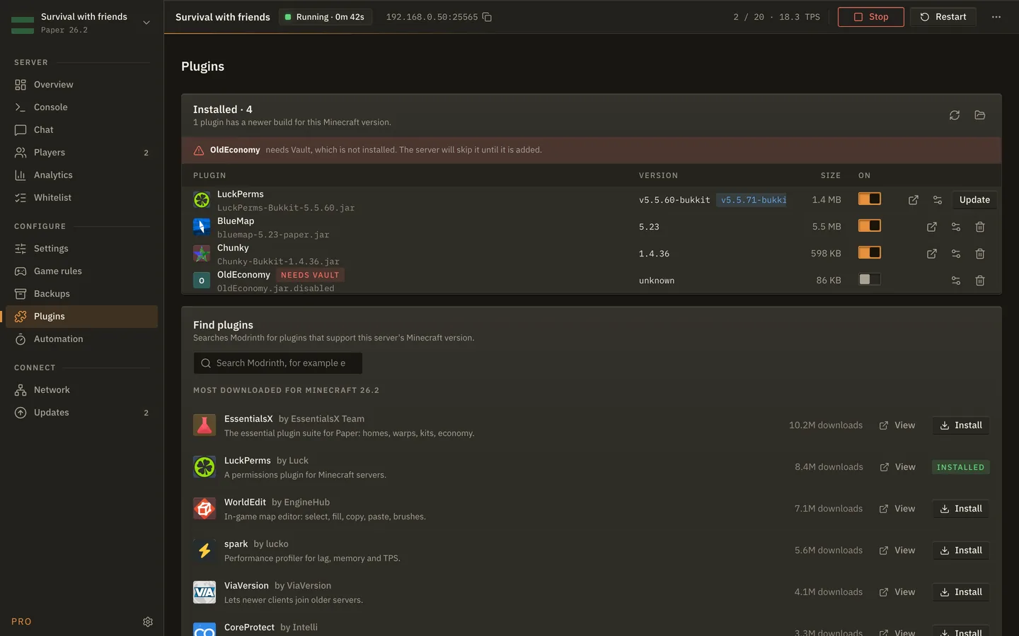The height and width of the screenshot is (636, 1019).
Task: View spark on Modrinth
Action: 897,550
